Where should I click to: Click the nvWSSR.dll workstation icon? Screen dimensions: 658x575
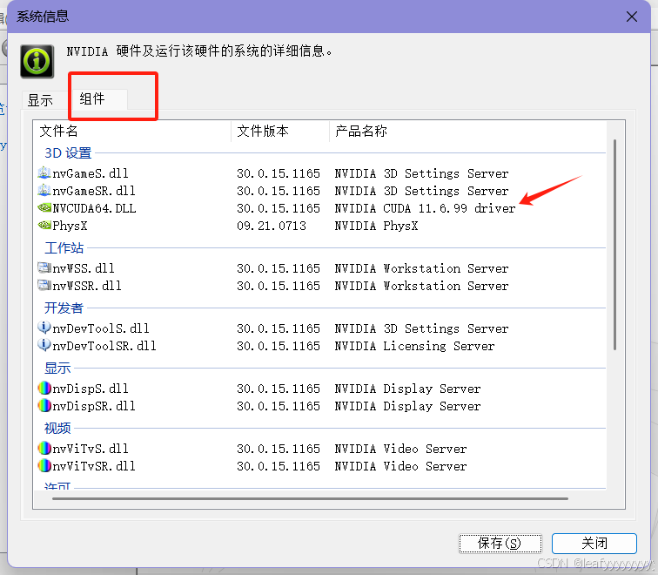[x=44, y=286]
